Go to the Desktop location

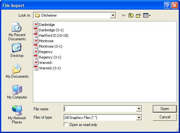pos(17,50)
